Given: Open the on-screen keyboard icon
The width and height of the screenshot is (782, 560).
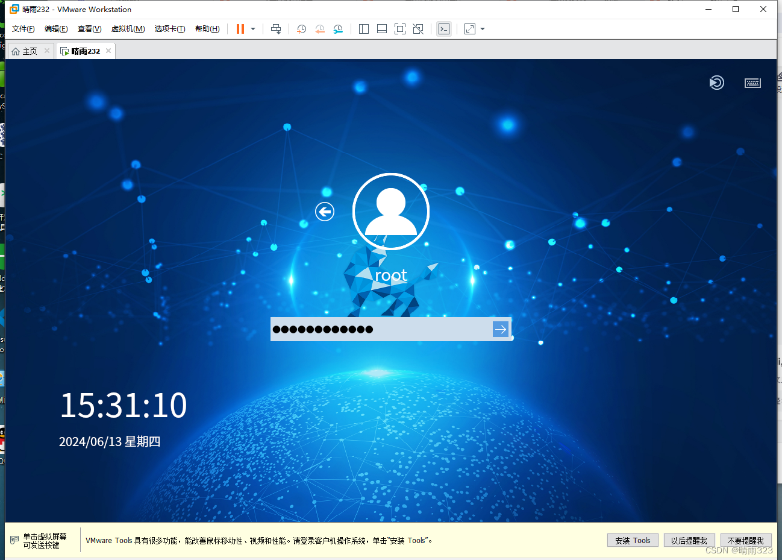Looking at the screenshot, I should coord(752,83).
